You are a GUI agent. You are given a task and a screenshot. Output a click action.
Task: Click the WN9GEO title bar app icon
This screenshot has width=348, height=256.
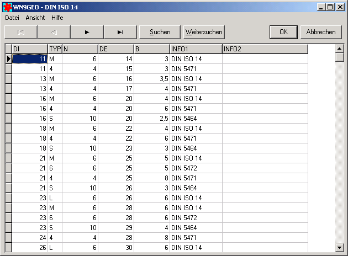tap(7, 7)
